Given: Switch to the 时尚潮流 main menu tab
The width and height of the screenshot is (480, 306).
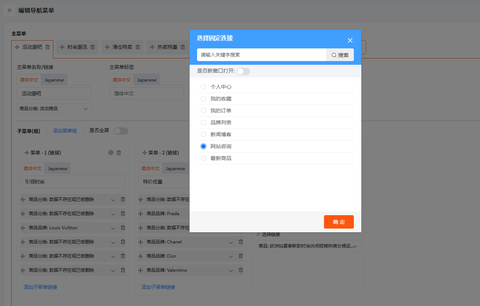Looking at the screenshot, I should pyautogui.click(x=77, y=47).
